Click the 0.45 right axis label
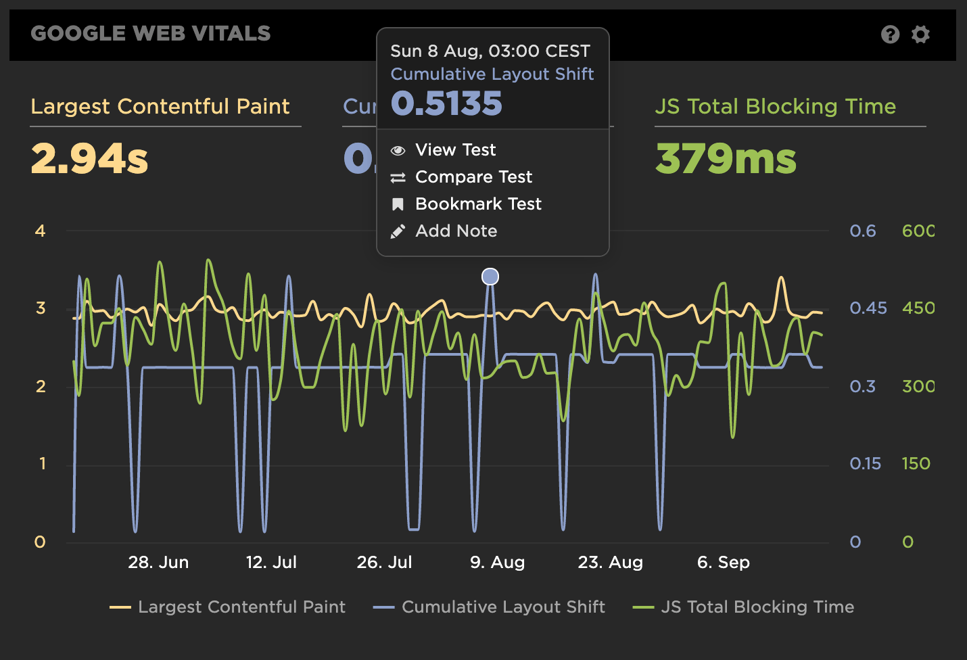This screenshot has width=967, height=660. point(868,308)
